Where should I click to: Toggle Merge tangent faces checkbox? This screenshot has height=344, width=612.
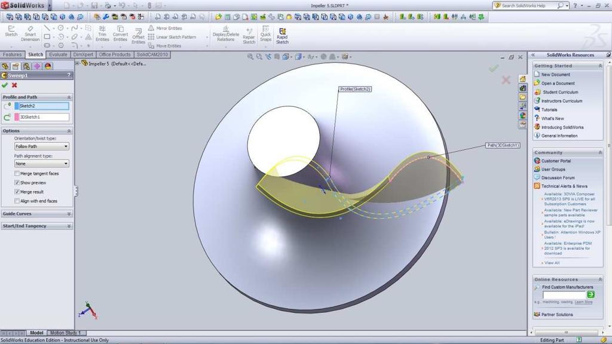tap(17, 173)
